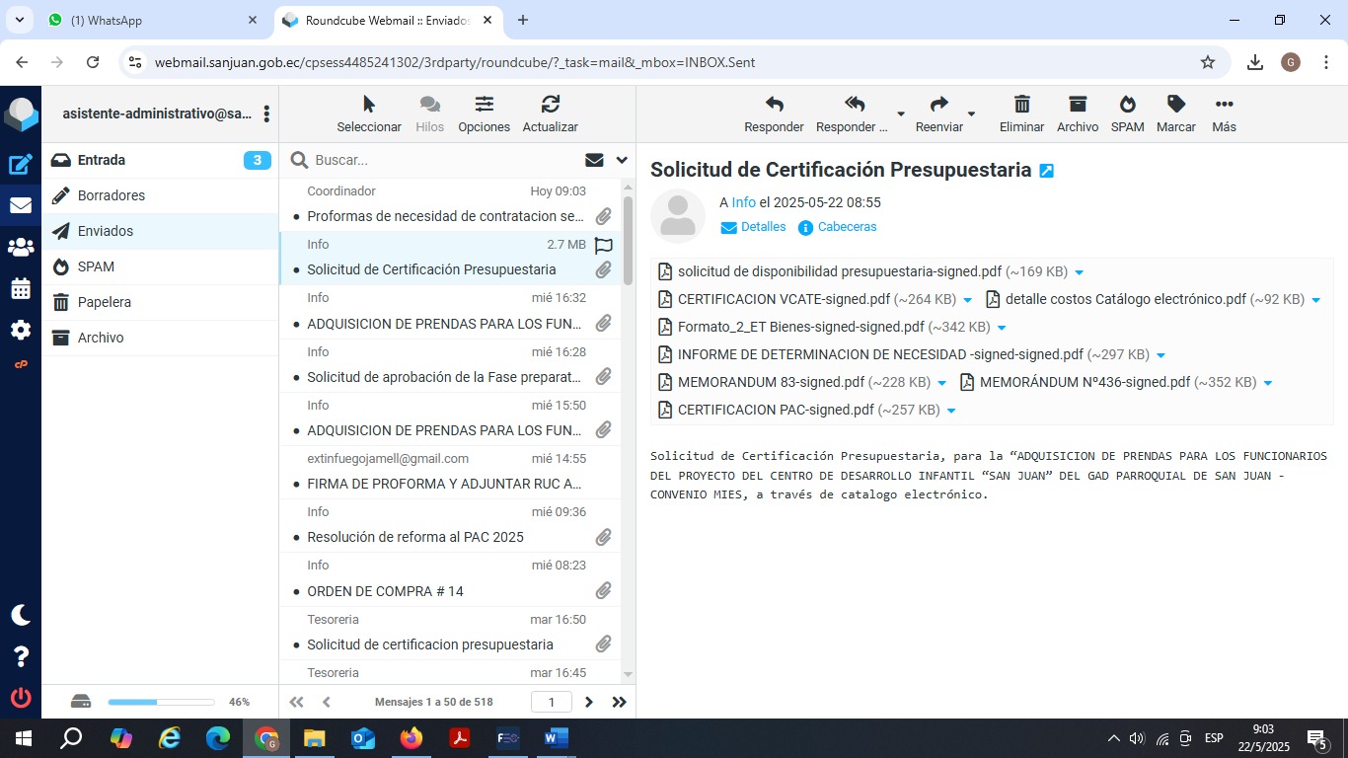Open the Borradores folder

point(112,195)
